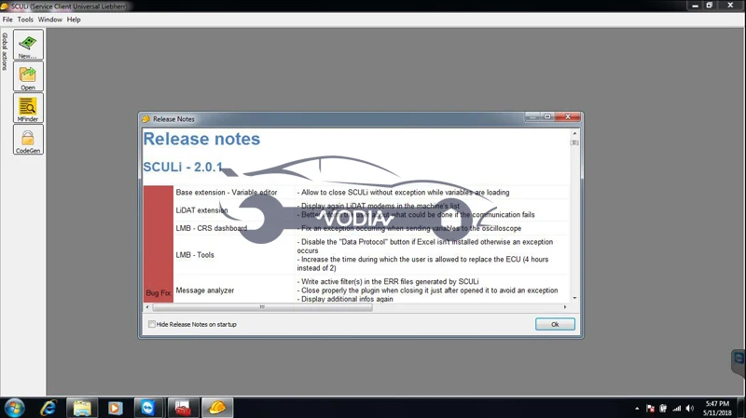
Task: Open Windows Media Player from taskbar
Action: pyautogui.click(x=115, y=408)
